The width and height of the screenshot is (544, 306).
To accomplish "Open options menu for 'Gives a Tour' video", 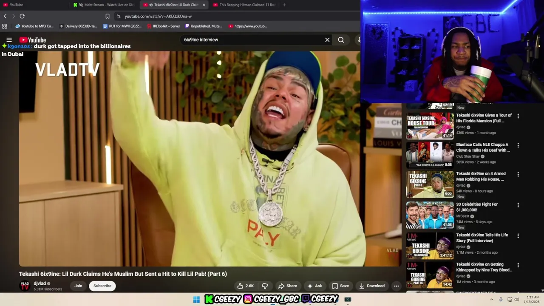I will (x=518, y=116).
